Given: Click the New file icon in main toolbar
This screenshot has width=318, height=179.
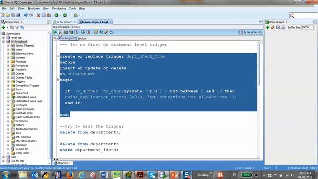Looking at the screenshot, I should pos(3,15).
